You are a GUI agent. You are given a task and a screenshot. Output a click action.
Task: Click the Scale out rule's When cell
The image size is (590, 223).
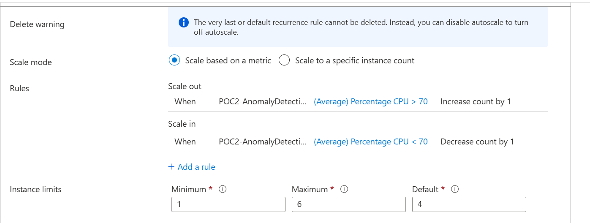[185, 101]
